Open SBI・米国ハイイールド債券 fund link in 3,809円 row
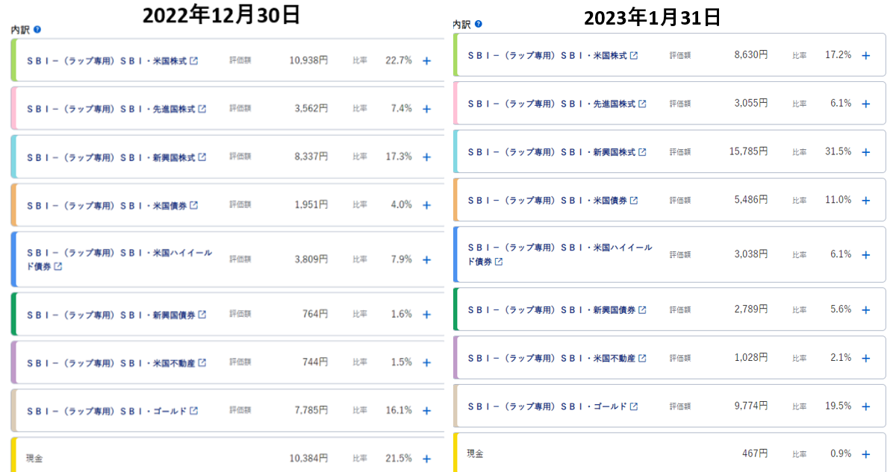Image resolution: width=896 pixels, height=472 pixels. point(119,259)
